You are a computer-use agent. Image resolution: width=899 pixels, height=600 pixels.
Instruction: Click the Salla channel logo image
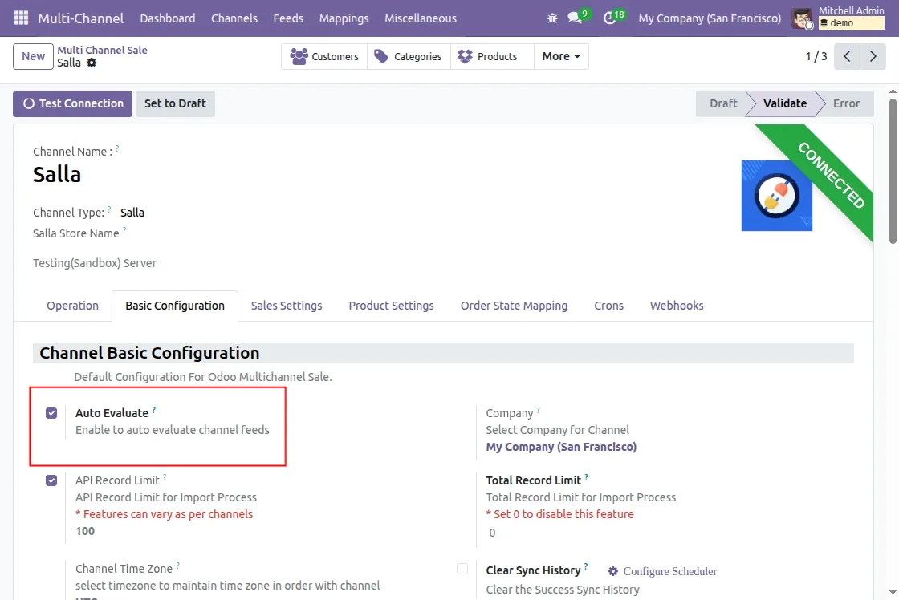click(776, 196)
